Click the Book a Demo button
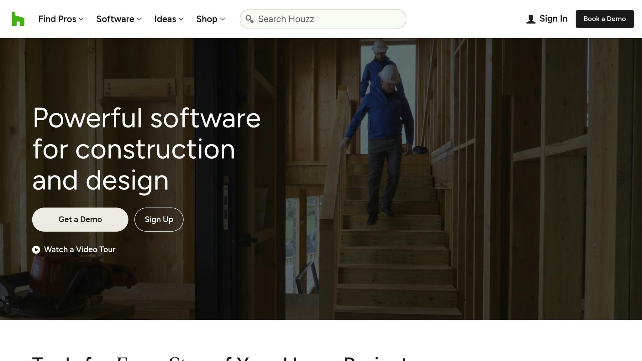 pyautogui.click(x=604, y=19)
